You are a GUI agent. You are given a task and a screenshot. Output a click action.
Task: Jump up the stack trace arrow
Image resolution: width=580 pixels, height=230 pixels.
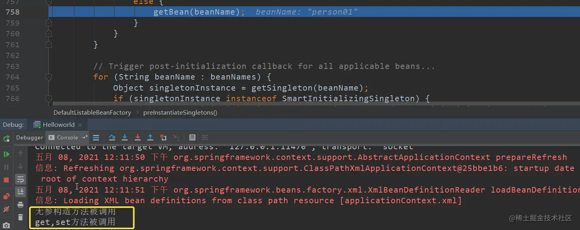coord(20,154)
